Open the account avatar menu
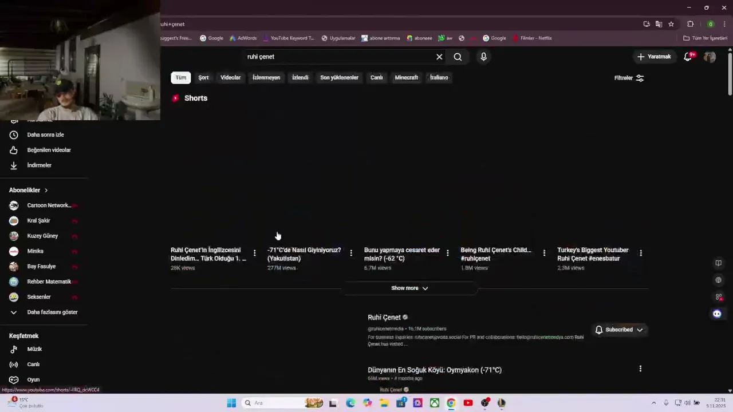 (710, 57)
